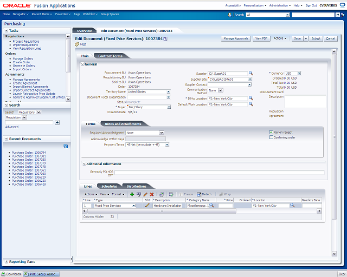Collapse the Additional Information section
Screen dimensions: 347x277
tap(84, 164)
